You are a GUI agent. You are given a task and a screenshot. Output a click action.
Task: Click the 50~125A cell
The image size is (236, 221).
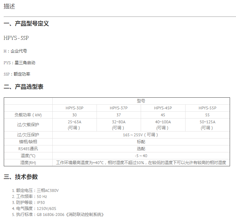207,125
